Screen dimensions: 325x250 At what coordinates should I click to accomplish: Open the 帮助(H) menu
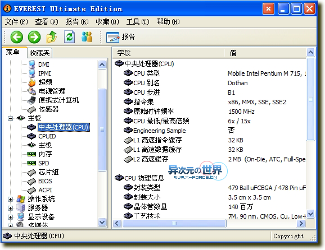click(168, 22)
